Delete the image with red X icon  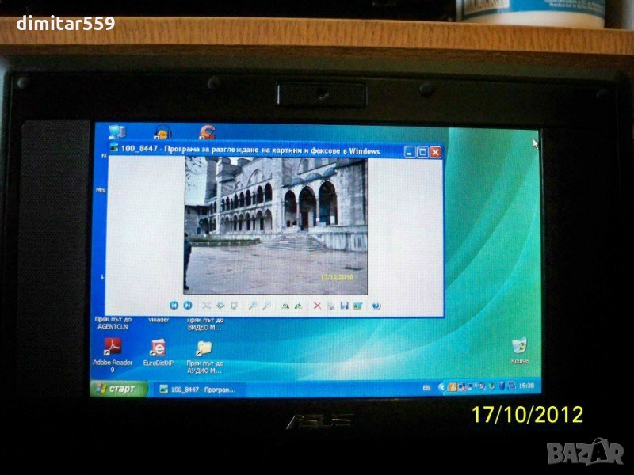tap(317, 305)
